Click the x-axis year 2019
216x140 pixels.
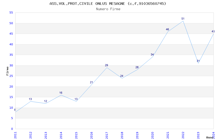(x=137, y=135)
